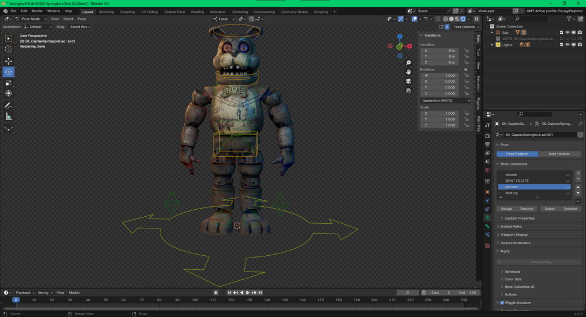Enable the WGTS_SK_CaptainSpringlock collection checkbox
The image size is (586, 317).
562,38
